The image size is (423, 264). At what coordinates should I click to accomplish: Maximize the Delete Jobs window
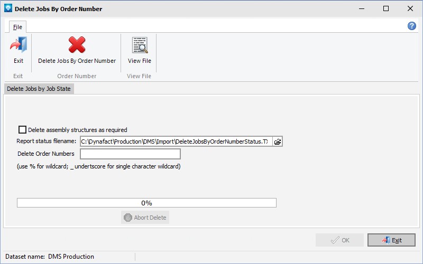point(386,8)
